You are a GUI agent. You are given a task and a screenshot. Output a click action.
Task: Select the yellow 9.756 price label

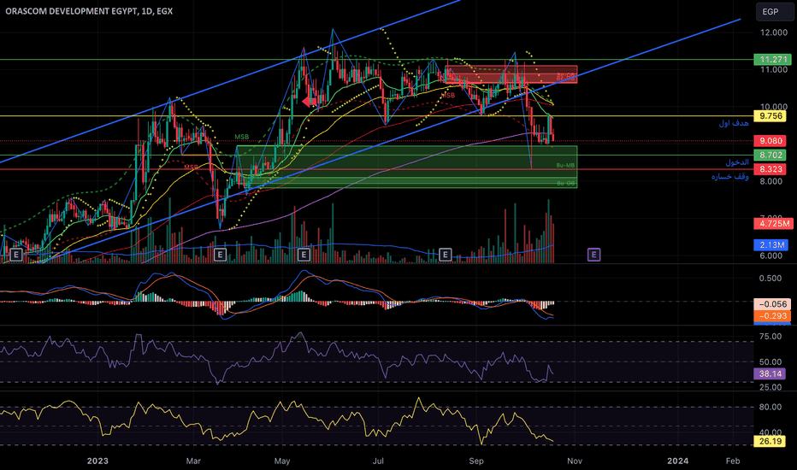pos(770,116)
